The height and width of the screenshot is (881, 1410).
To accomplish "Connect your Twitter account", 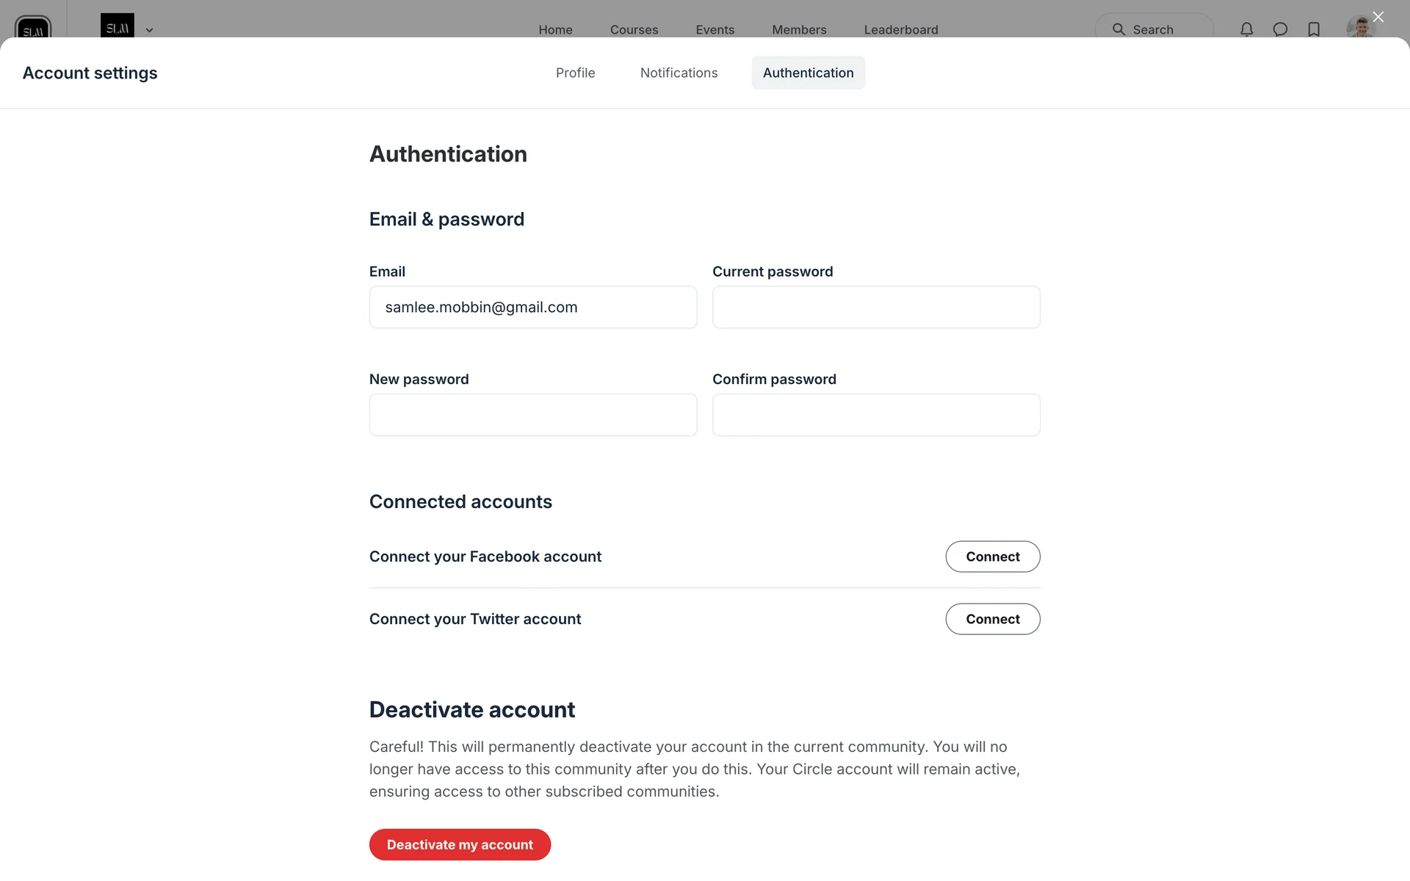I will [x=992, y=619].
